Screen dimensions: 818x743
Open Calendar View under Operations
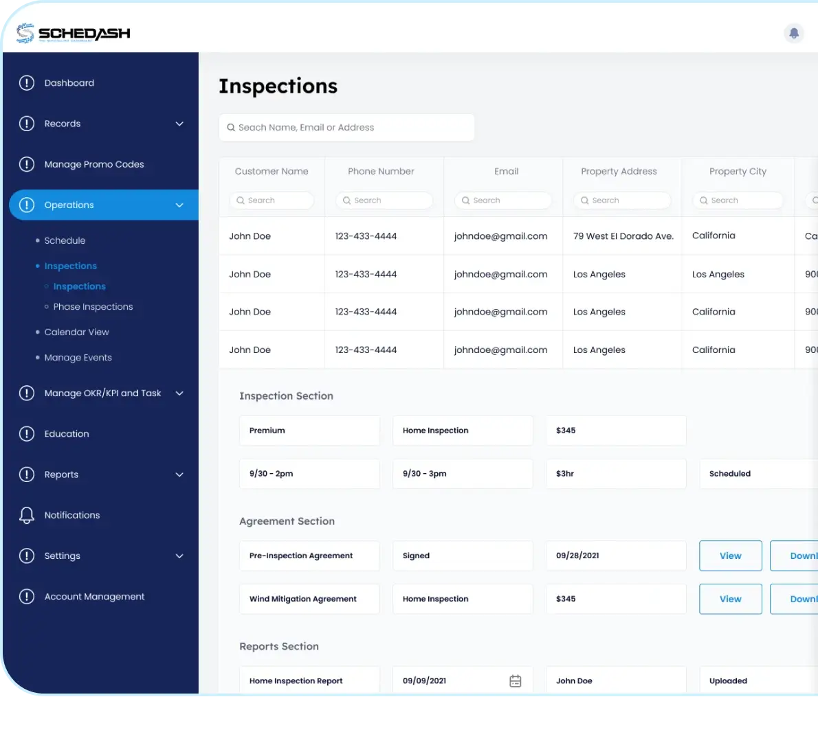pyautogui.click(x=77, y=332)
